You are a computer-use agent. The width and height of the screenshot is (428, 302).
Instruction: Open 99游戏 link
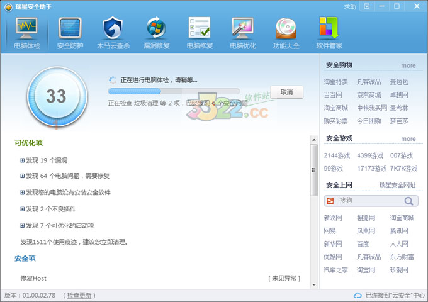point(334,169)
